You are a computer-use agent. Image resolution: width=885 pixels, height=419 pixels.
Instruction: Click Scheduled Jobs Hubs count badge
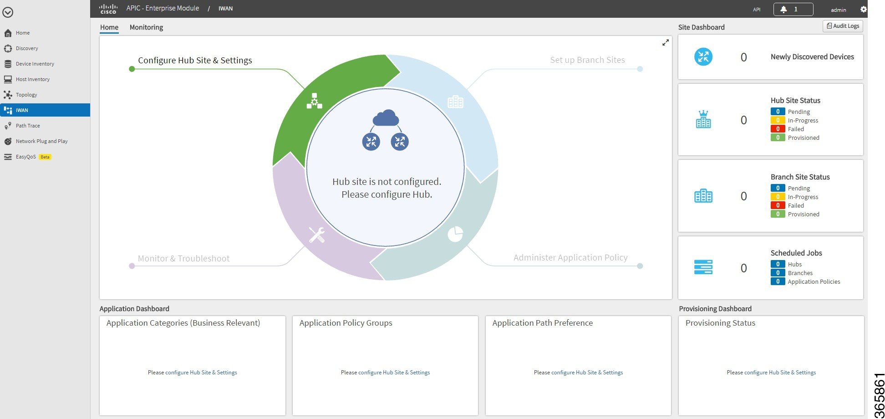pyautogui.click(x=778, y=264)
